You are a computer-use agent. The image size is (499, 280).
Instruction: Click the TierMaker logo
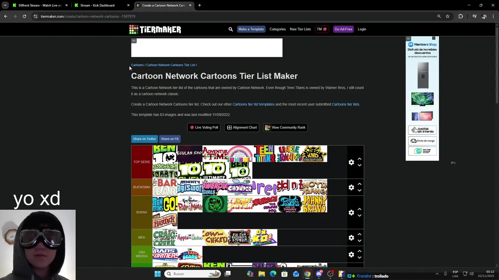pyautogui.click(x=155, y=29)
